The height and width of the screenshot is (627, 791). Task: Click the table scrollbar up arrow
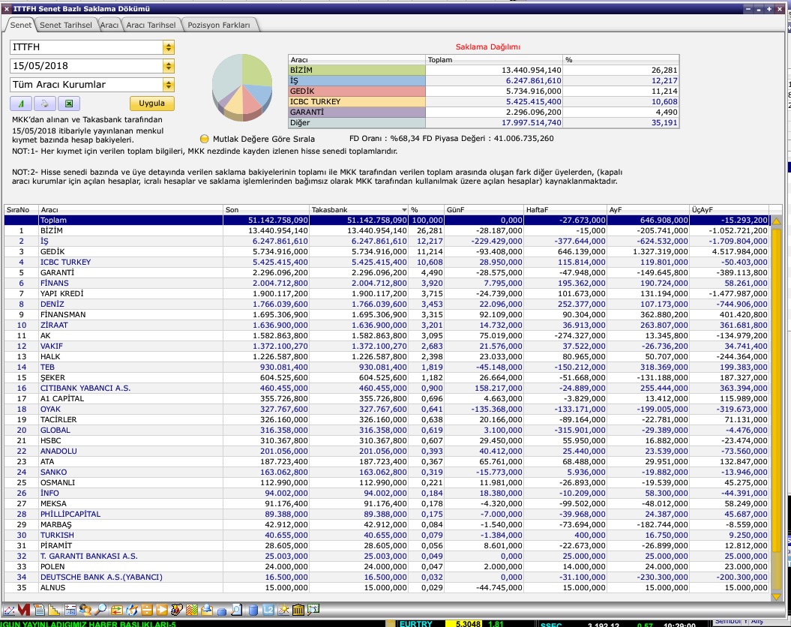pos(776,221)
